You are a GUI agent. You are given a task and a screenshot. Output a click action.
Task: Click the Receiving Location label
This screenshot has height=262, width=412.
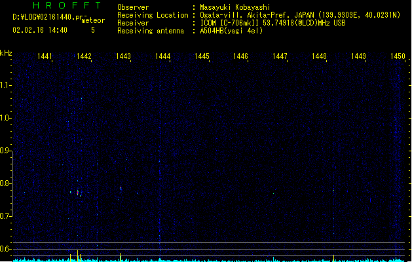coord(153,15)
